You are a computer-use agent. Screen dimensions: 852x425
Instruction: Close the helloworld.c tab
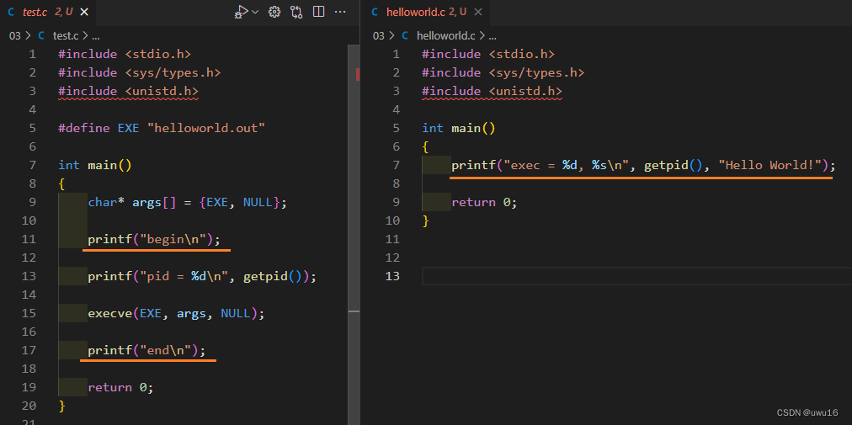point(477,12)
